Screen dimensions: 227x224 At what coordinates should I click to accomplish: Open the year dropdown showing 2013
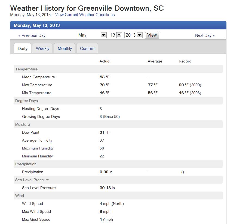133,35
